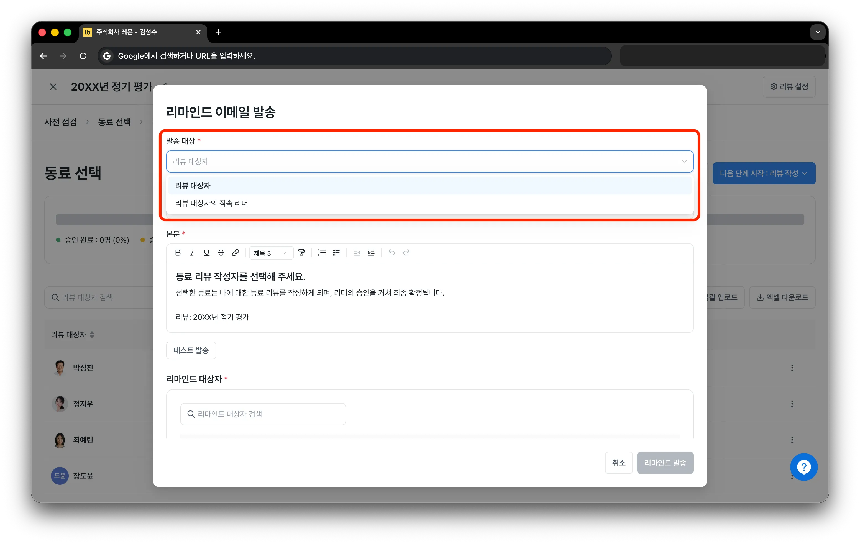This screenshot has width=860, height=544.
Task: Apply bold formatting in the editor toolbar
Action: tap(178, 253)
